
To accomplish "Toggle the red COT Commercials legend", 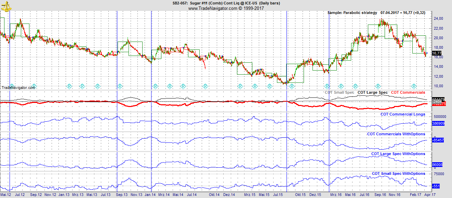I will [408, 92].
